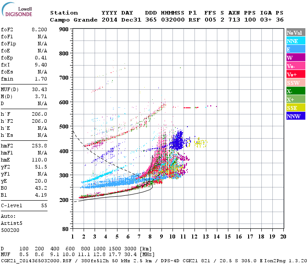The width and height of the screenshot is (308, 264).
Task: Click the AXN value 713
Action: pyautogui.click(x=234, y=20)
